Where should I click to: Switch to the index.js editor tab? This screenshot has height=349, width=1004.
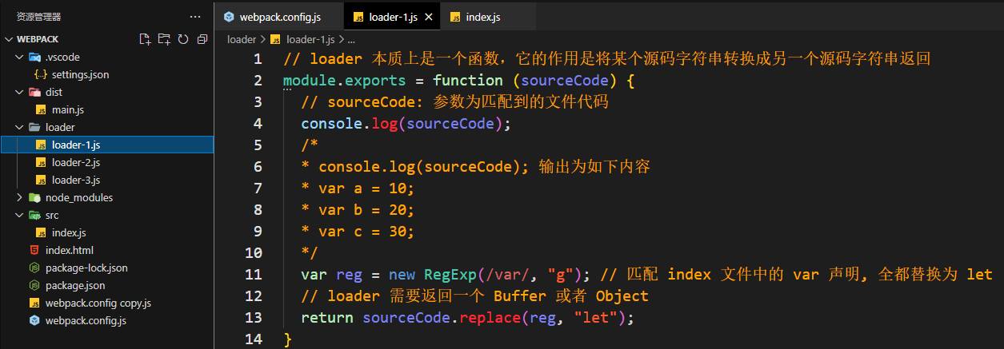coord(482,17)
